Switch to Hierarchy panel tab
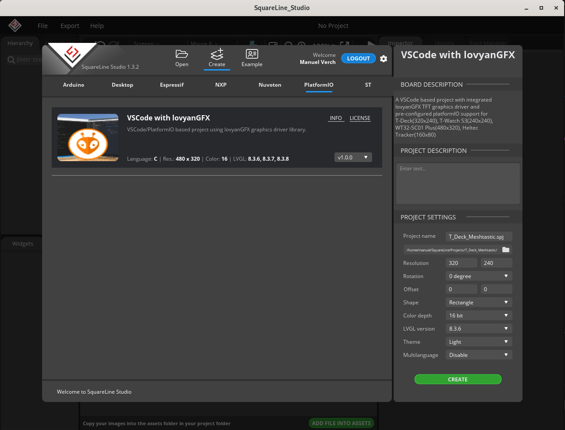This screenshot has width=565, height=430. click(x=20, y=43)
